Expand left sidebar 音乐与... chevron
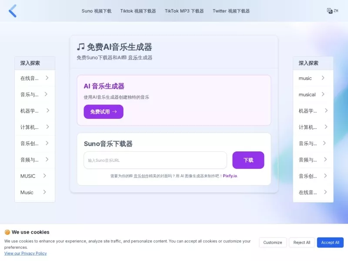The width and height of the screenshot is (348, 261). pyautogui.click(x=46, y=94)
